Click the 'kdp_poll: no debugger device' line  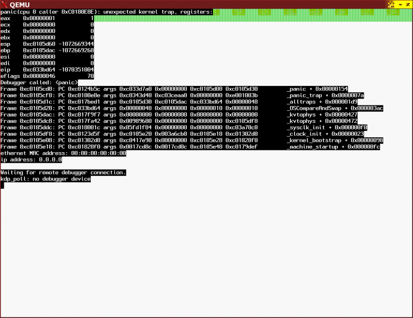click(x=45, y=179)
